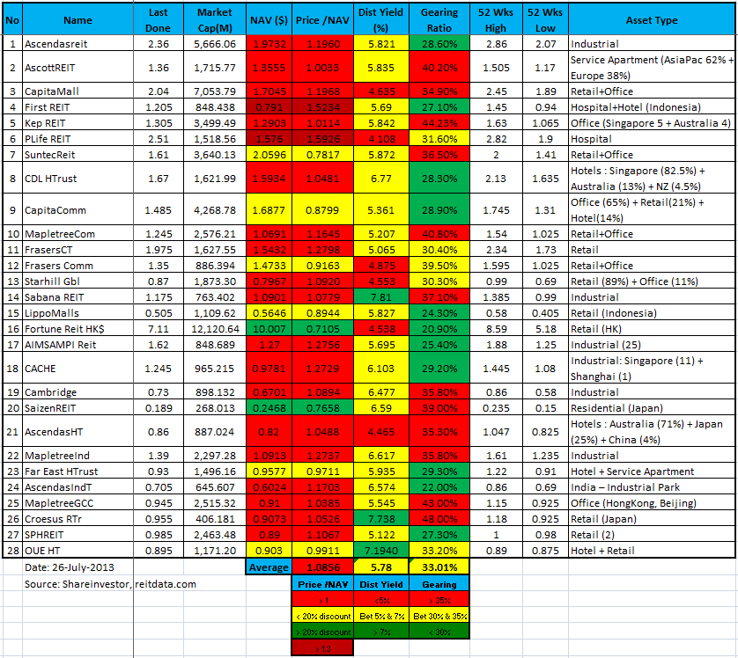Viewport: 738px width, 658px height.
Task: Click the FrasersCT name cell
Action: click(77, 250)
